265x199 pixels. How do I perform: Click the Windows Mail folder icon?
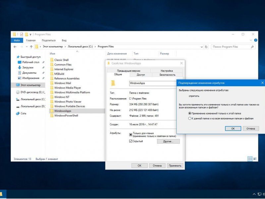coord(52,83)
